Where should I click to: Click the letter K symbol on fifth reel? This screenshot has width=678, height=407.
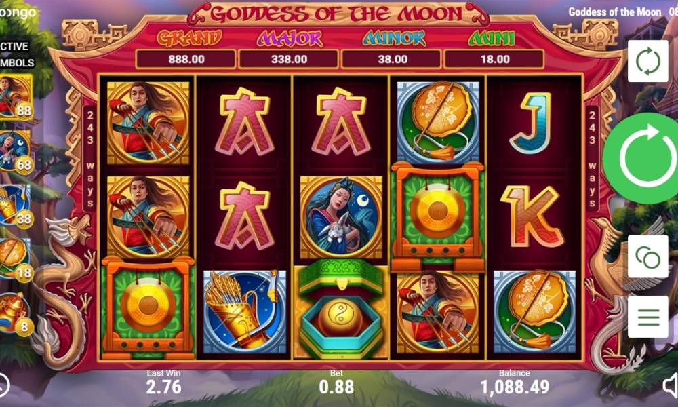(x=532, y=216)
